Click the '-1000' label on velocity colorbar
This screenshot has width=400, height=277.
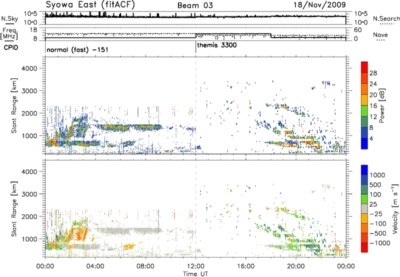click(380, 243)
